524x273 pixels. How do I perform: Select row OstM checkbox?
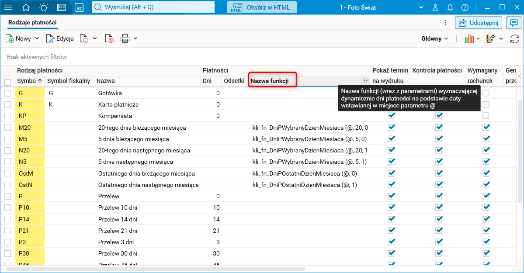point(8,173)
